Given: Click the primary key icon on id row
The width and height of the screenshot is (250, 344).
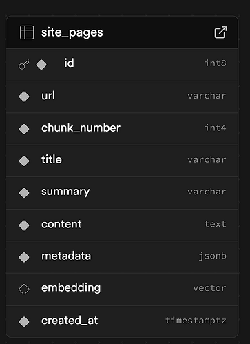Looking at the screenshot, I should [x=24, y=65].
